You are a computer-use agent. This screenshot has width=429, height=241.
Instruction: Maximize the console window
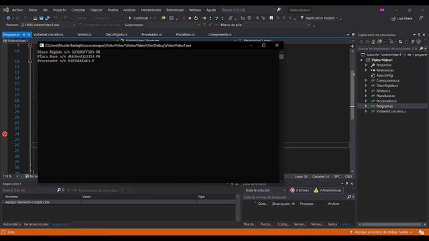click(263, 46)
